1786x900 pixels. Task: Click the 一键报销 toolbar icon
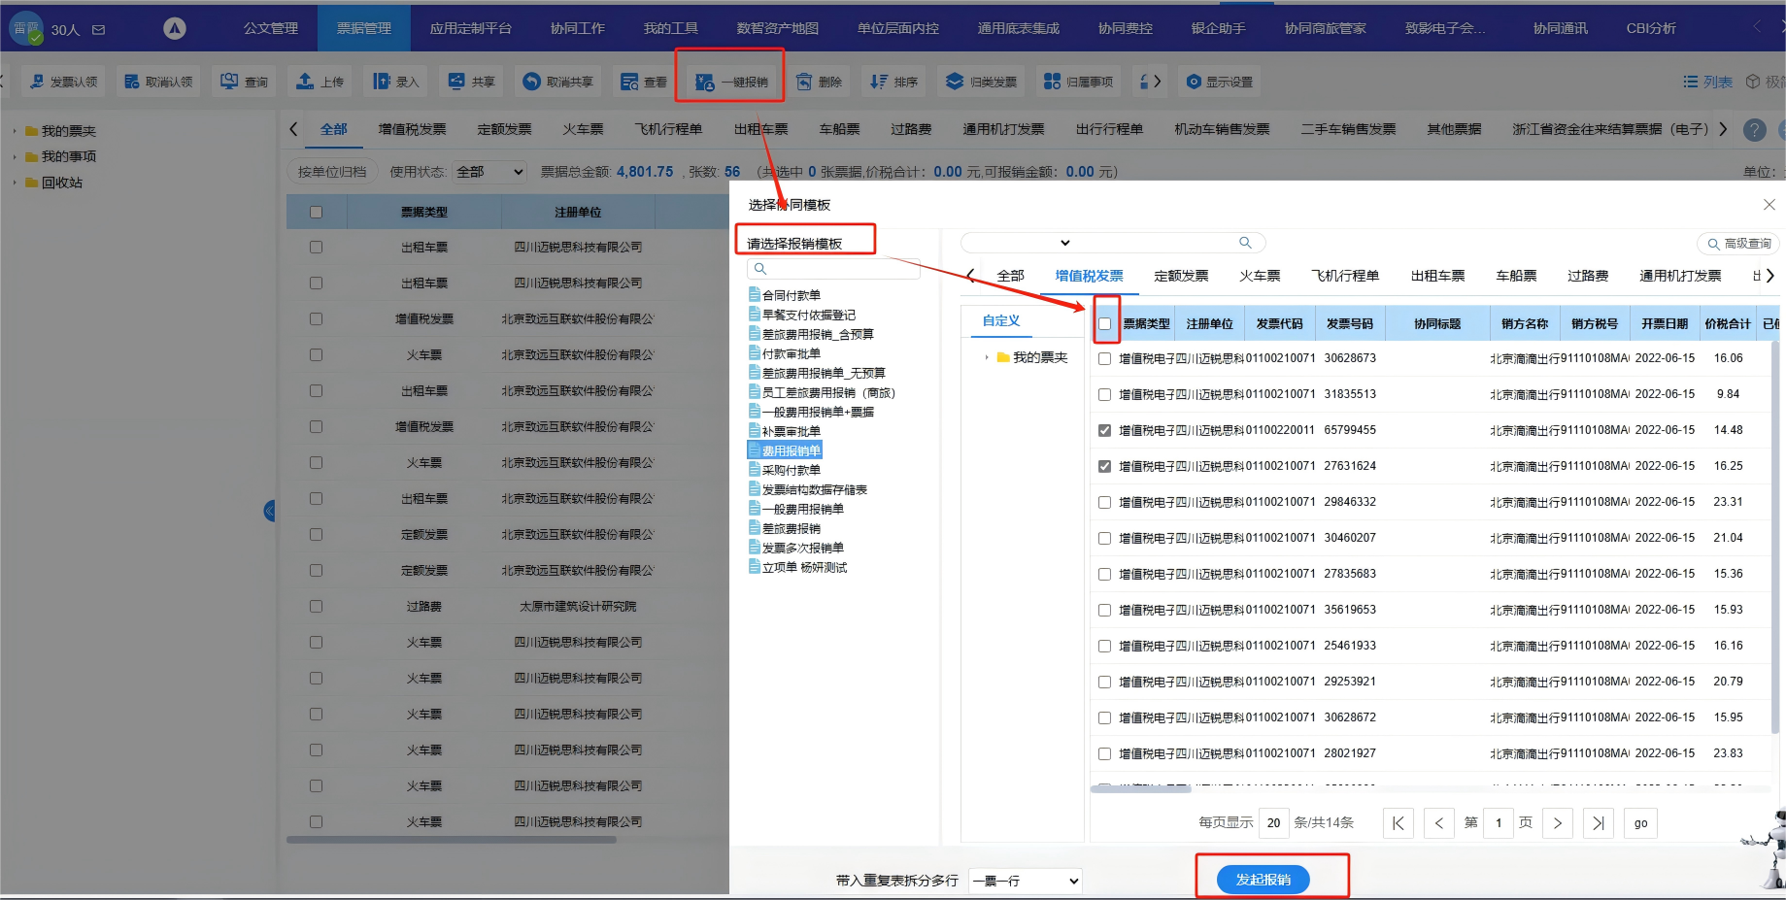coord(705,82)
